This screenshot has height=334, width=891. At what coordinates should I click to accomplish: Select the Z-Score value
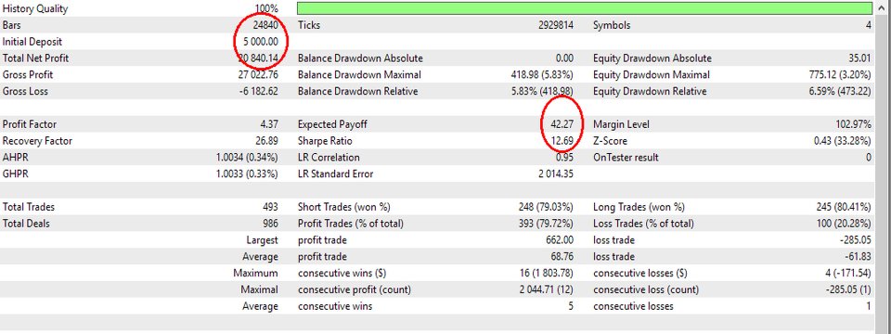click(843, 141)
